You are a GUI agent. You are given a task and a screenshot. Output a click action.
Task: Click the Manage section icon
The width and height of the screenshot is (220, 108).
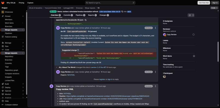click(2, 43)
